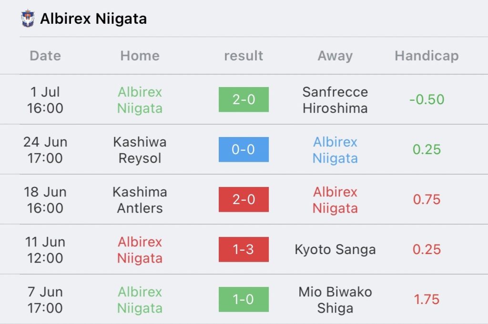Image resolution: width=488 pixels, height=324 pixels.
Task: Click the green 1-0 result badge
Action: click(x=244, y=299)
